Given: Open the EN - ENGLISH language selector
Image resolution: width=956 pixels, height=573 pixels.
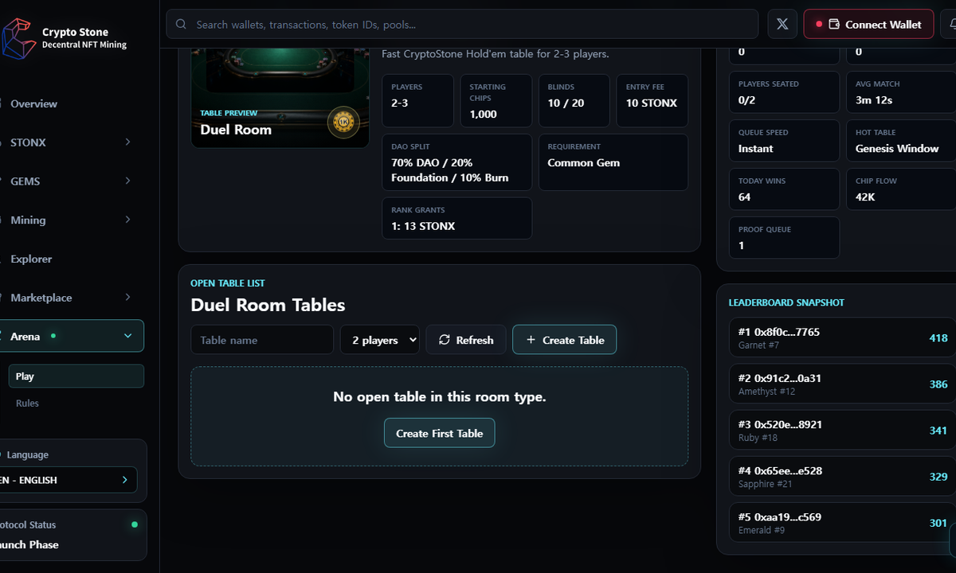Looking at the screenshot, I should 69,480.
